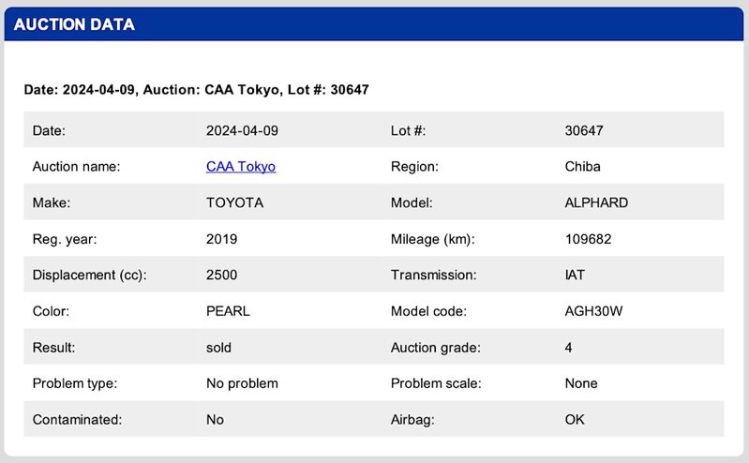The width and height of the screenshot is (749, 463).
Task: Select the IAT transmission value
Action: (576, 276)
